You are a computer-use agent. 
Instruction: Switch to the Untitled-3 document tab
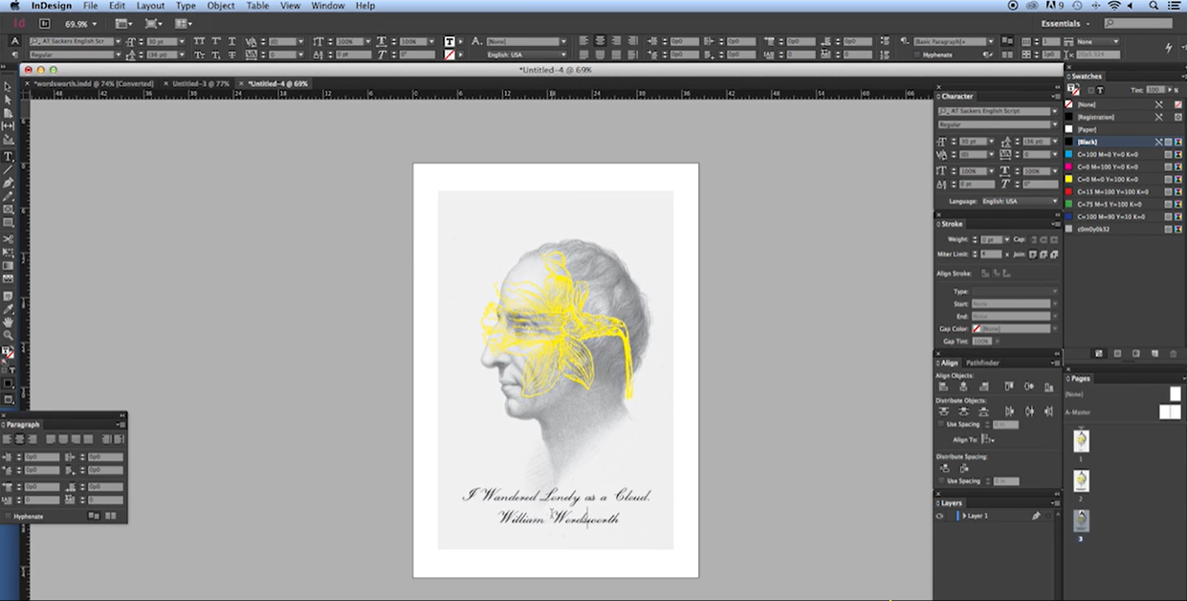(x=200, y=83)
